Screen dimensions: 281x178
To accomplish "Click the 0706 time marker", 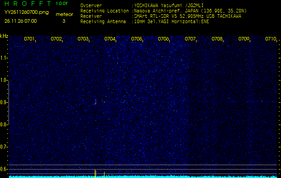I will pos(163,39).
